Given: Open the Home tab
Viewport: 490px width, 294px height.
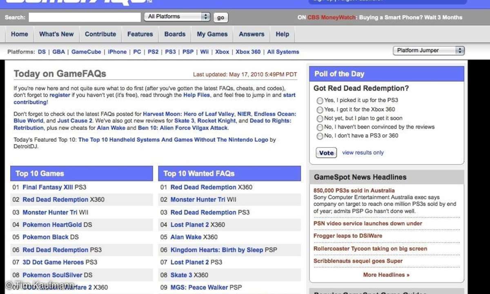Looking at the screenshot, I should pos(20,34).
